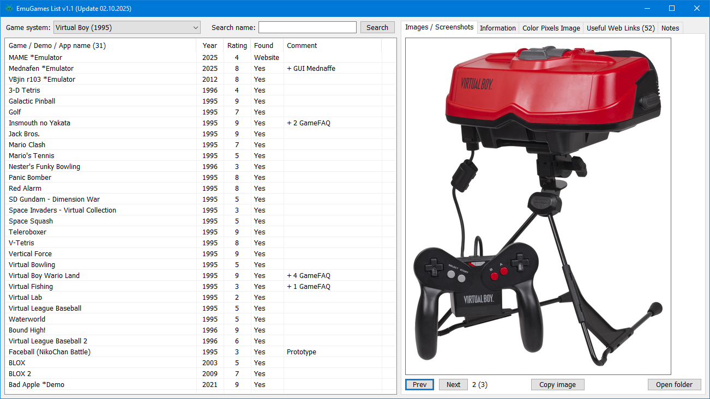This screenshot has height=399, width=710.
Task: Click the Search name input field
Action: [307, 27]
